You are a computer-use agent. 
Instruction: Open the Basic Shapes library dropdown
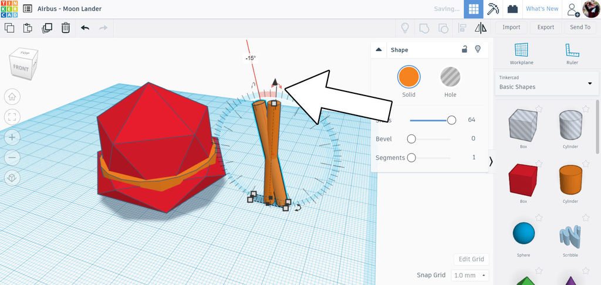(548, 83)
